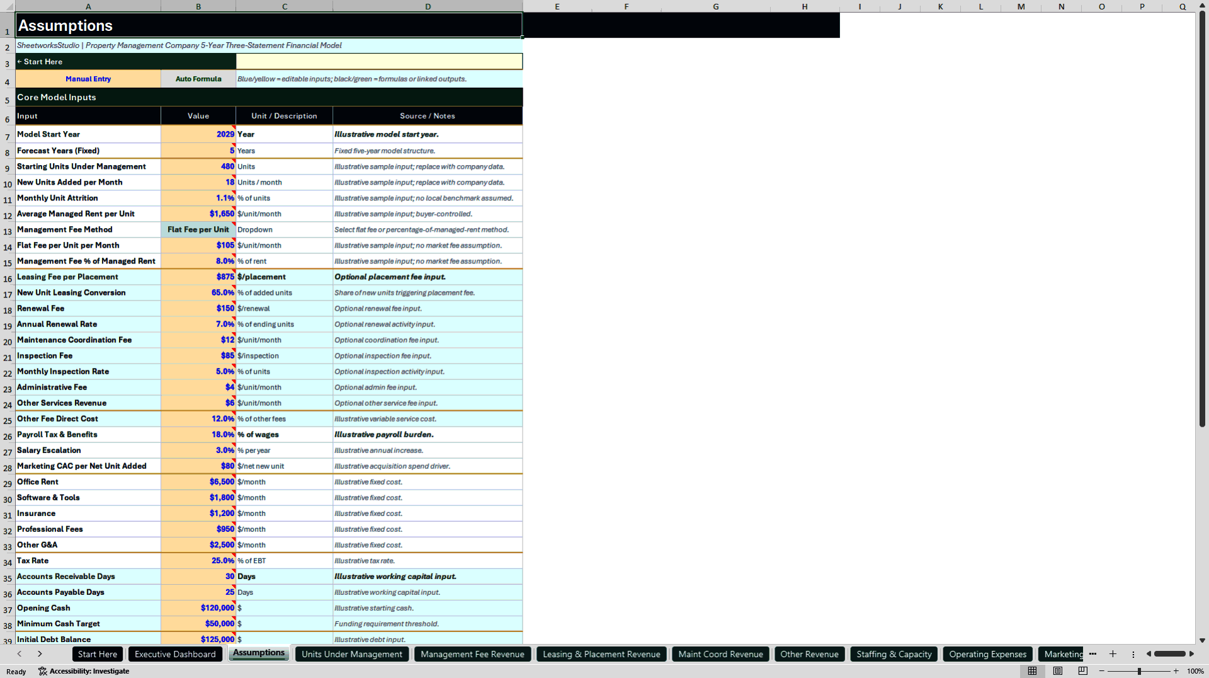1209x678 pixels.
Task: Click the 100% zoom level
Action: click(x=1195, y=671)
